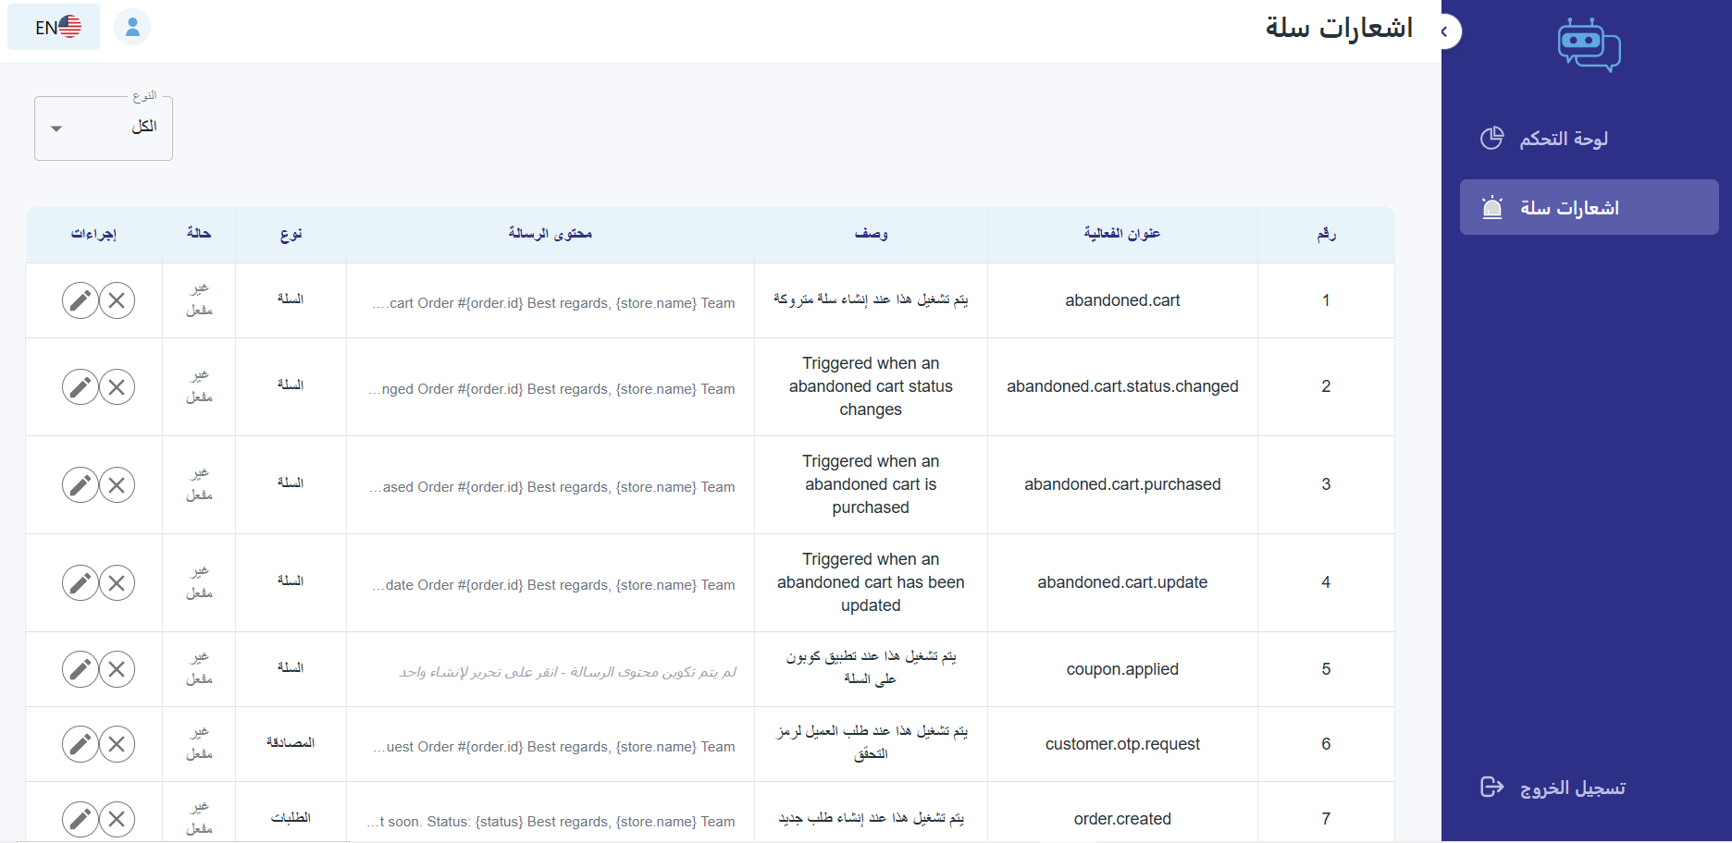The width and height of the screenshot is (1732, 843).
Task: Open user profile avatar icon
Action: 132,27
